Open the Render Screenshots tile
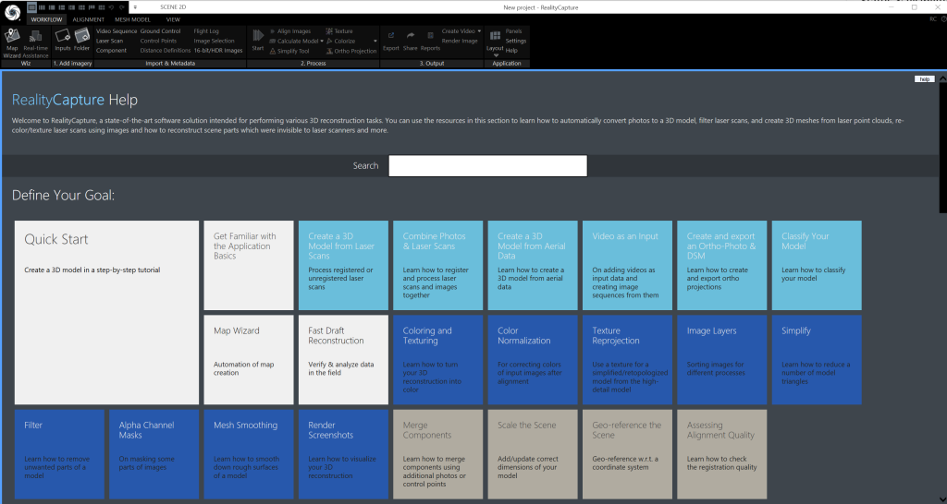The image size is (947, 504). click(344, 454)
